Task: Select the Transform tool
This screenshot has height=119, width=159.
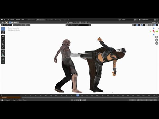Action: coord(3,47)
